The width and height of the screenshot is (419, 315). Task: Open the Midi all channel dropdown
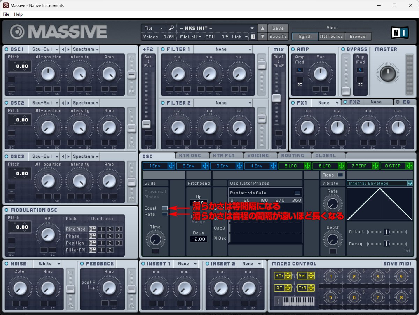tap(191, 37)
